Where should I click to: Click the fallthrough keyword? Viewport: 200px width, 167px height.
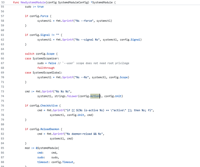46,68
